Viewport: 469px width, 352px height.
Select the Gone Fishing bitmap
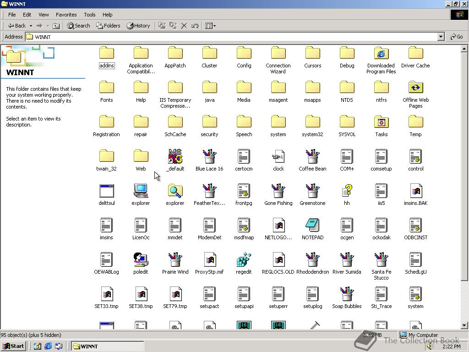(278, 191)
